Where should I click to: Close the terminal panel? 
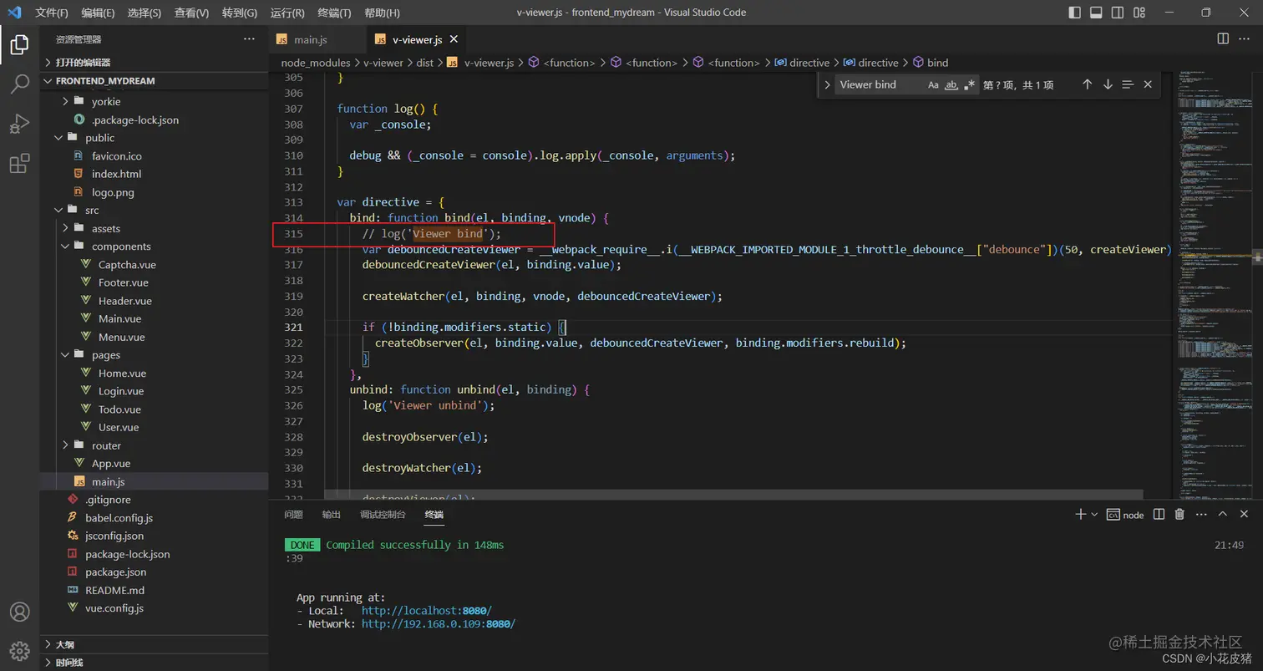[1245, 515]
